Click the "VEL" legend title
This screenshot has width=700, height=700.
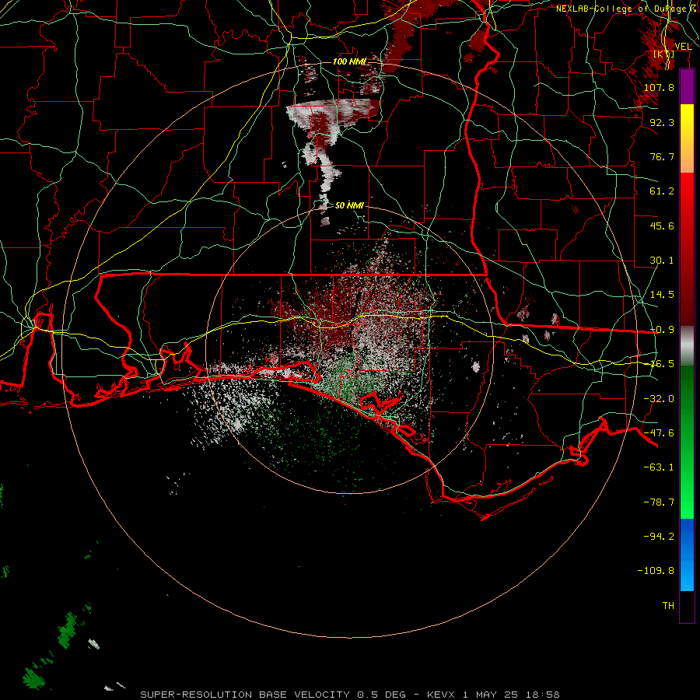point(683,47)
